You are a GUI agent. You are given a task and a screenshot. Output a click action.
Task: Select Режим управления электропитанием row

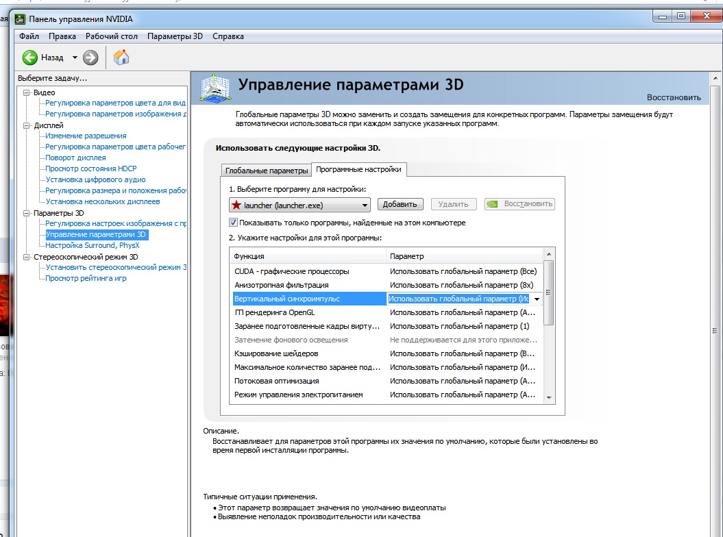tap(387, 395)
